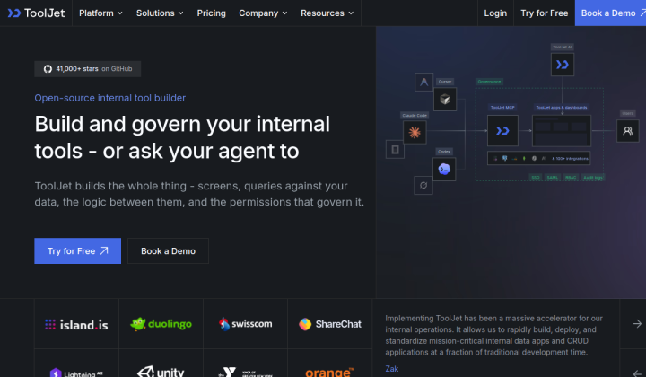Click the Cursor cube icon in diagram
Image resolution: width=646 pixels, height=377 pixels.
tap(445, 100)
